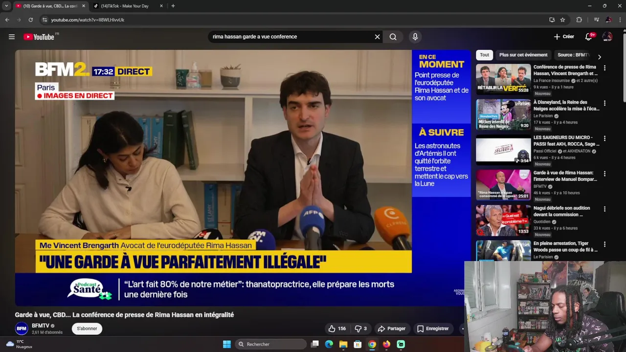Open the Créer button
The image size is (626, 352).
coord(564,37)
